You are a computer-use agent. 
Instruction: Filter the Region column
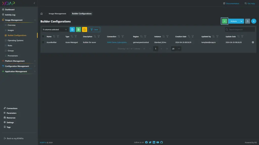point(145,37)
